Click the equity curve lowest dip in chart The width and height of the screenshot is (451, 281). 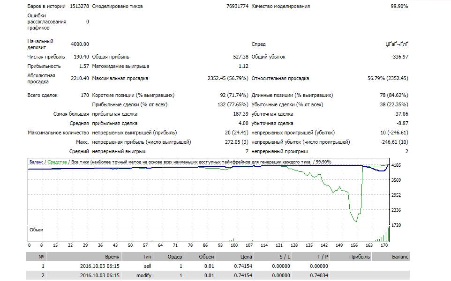pos(356,221)
